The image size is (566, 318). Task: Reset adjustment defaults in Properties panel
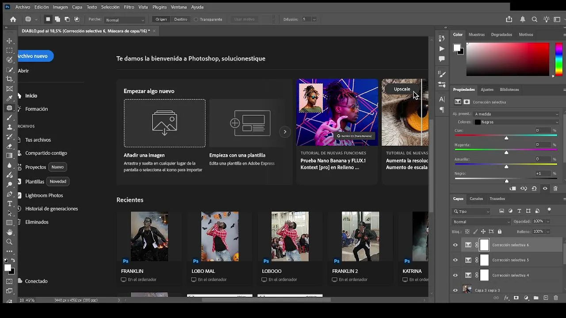[534, 189]
